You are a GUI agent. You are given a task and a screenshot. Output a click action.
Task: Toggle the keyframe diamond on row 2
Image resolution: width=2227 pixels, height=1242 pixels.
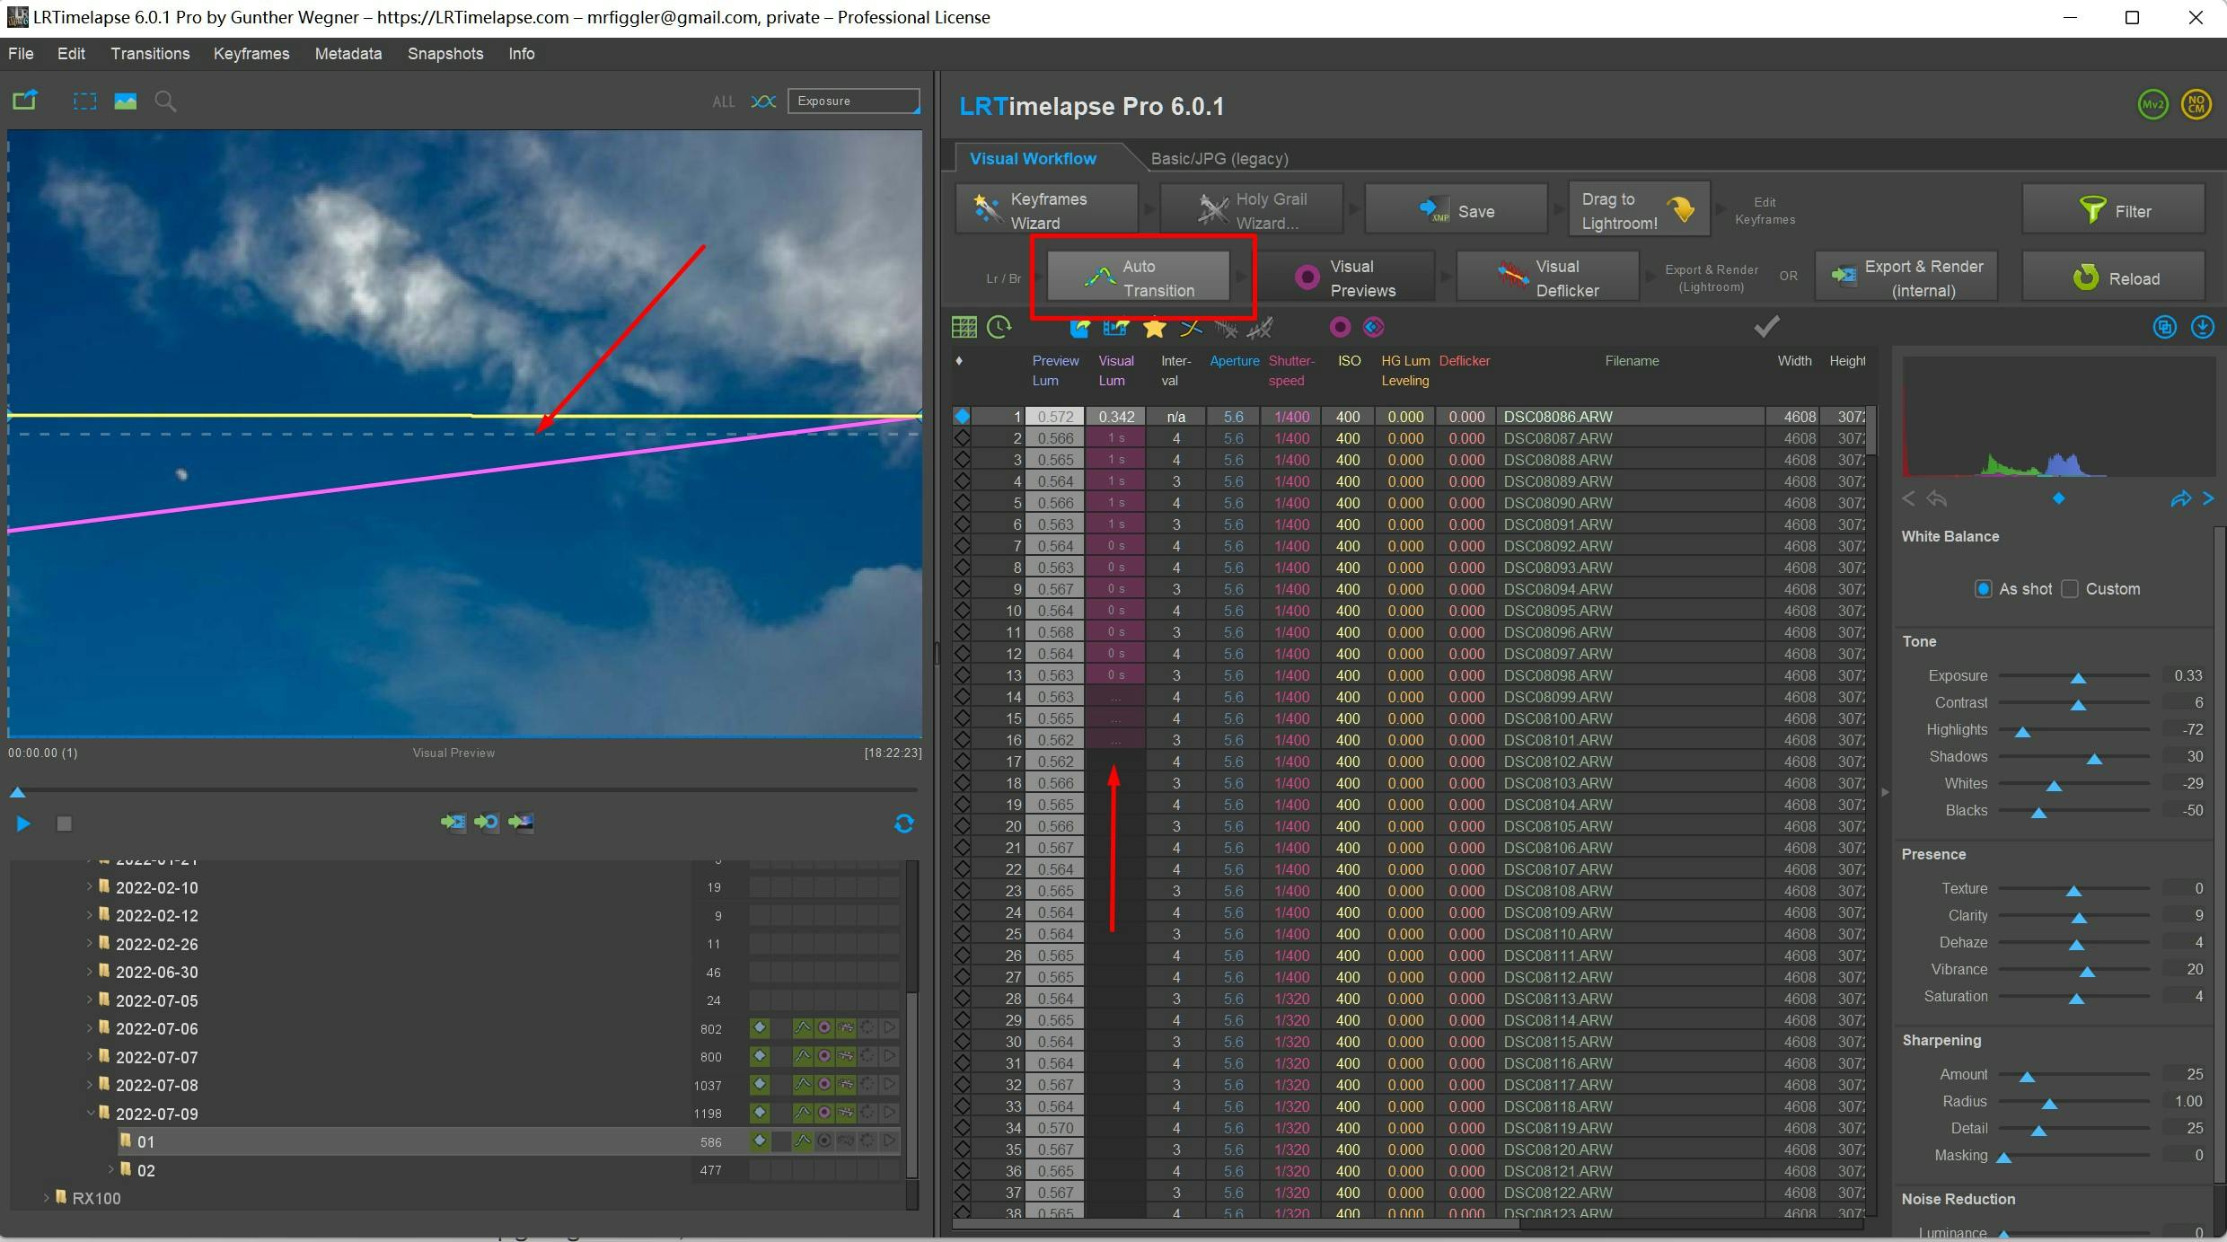click(963, 438)
